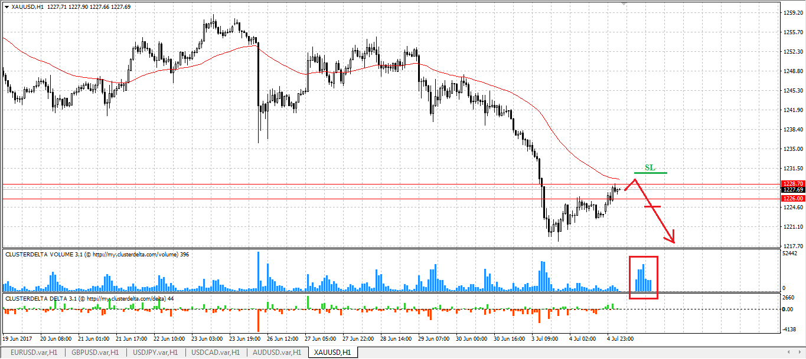
Task: Click the 1252.30 value on price scale
Action: (x=793, y=52)
